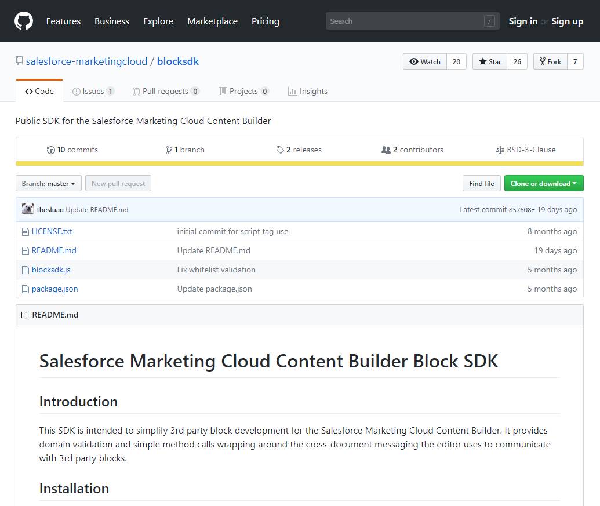This screenshot has height=506, width=600.
Task: Click the tbesluau avatar thumbnail
Action: (x=27, y=209)
